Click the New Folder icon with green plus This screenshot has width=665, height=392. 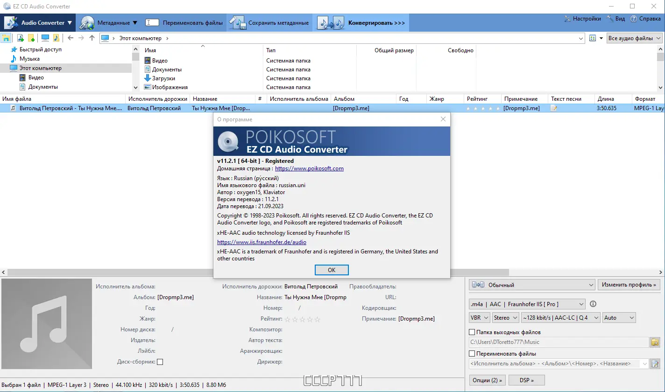pos(31,38)
